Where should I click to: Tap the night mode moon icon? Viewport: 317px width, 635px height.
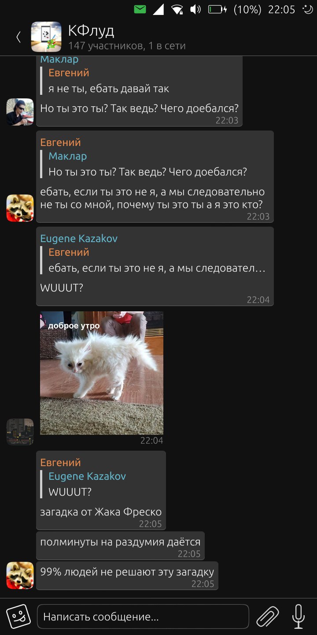(307, 9)
